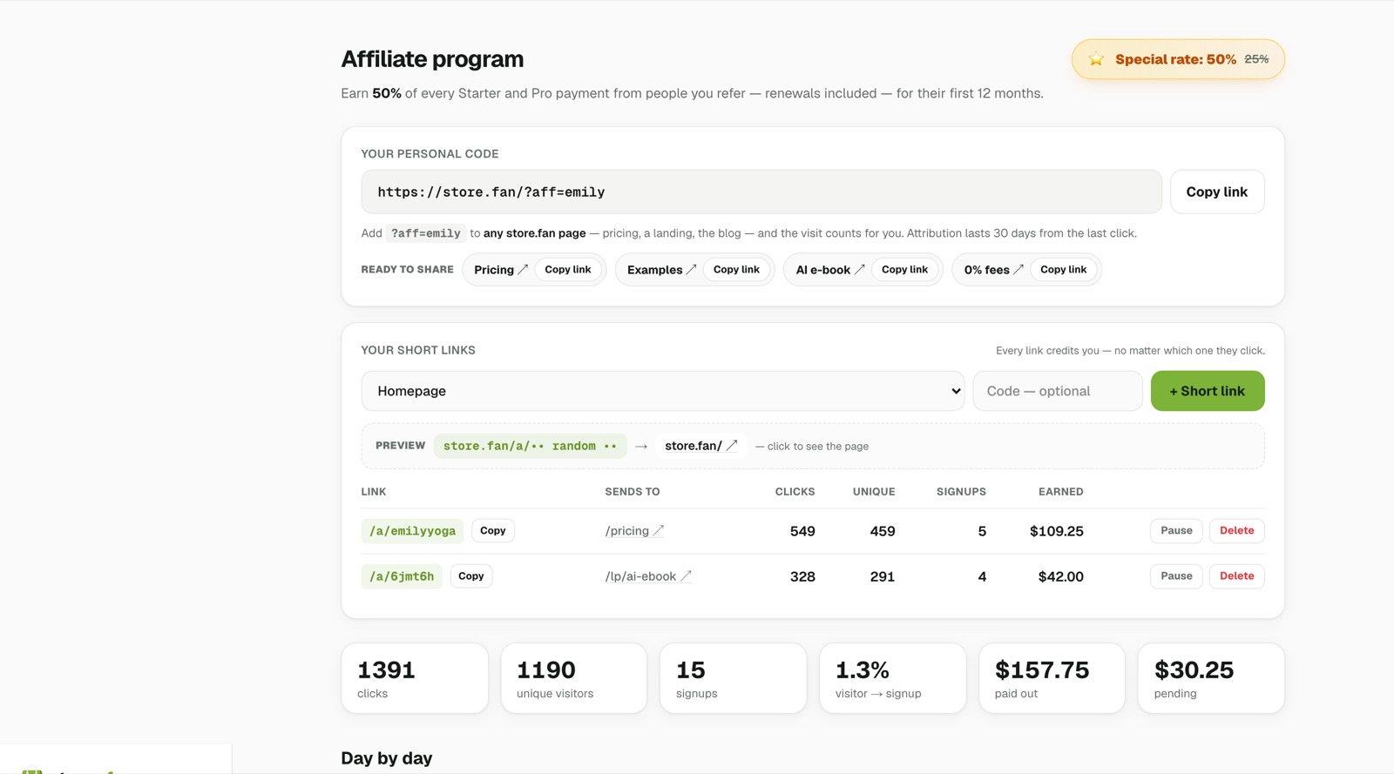Click the Day by day heading
This screenshot has width=1394, height=774.
click(x=387, y=758)
